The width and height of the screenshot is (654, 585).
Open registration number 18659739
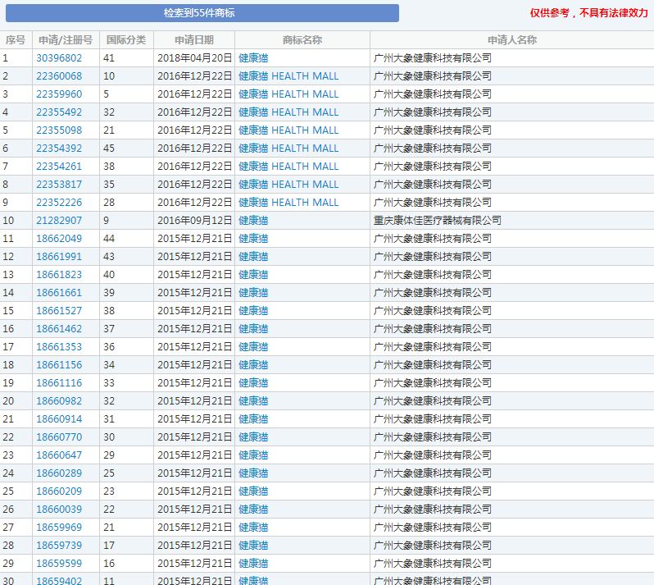59,546
